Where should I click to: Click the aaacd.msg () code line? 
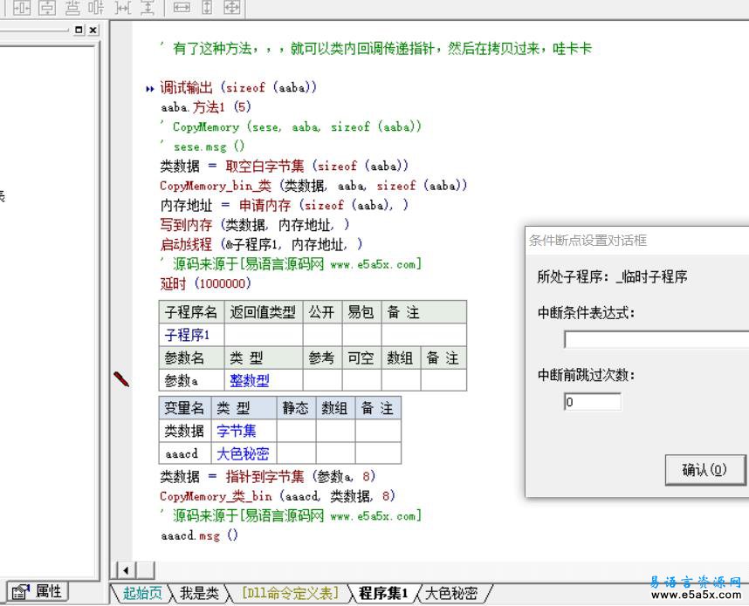tap(199, 535)
